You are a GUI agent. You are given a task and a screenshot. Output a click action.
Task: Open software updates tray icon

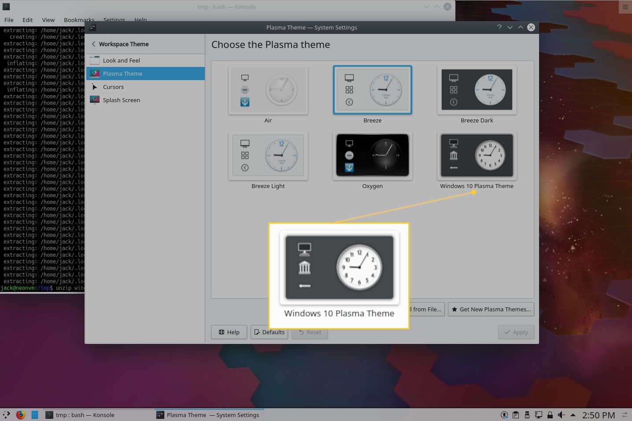pos(504,415)
